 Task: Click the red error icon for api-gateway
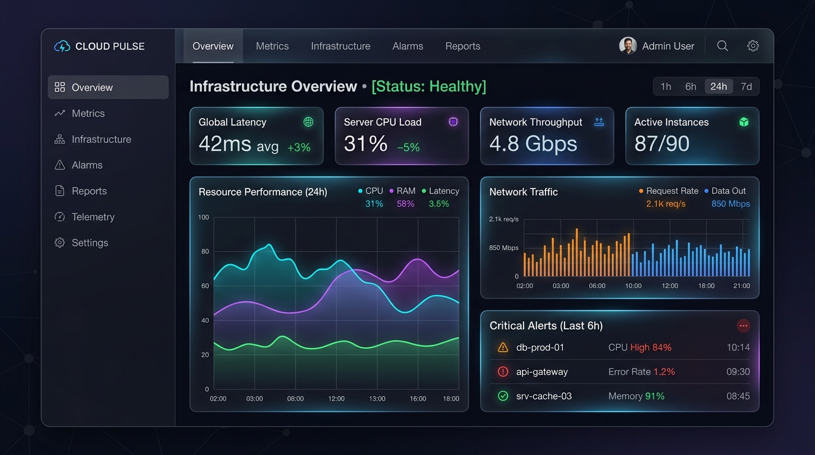pyautogui.click(x=503, y=371)
